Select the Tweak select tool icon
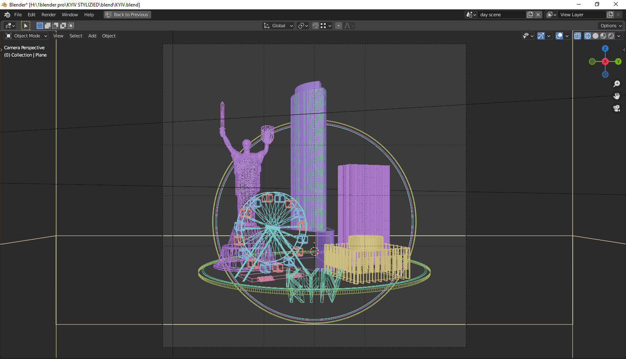626x359 pixels. tap(26, 26)
